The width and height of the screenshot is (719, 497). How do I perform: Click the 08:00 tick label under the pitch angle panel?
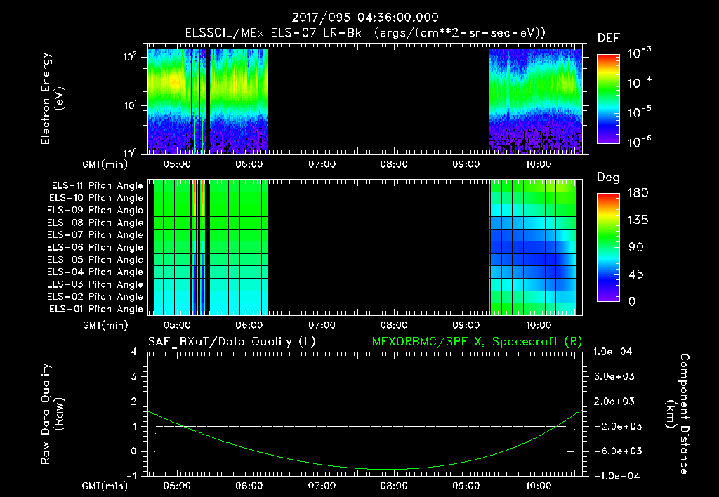pyautogui.click(x=394, y=325)
